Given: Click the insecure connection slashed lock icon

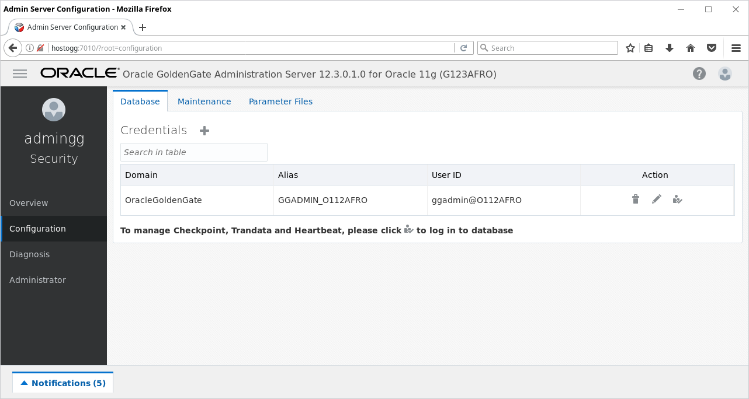Looking at the screenshot, I should [x=40, y=48].
